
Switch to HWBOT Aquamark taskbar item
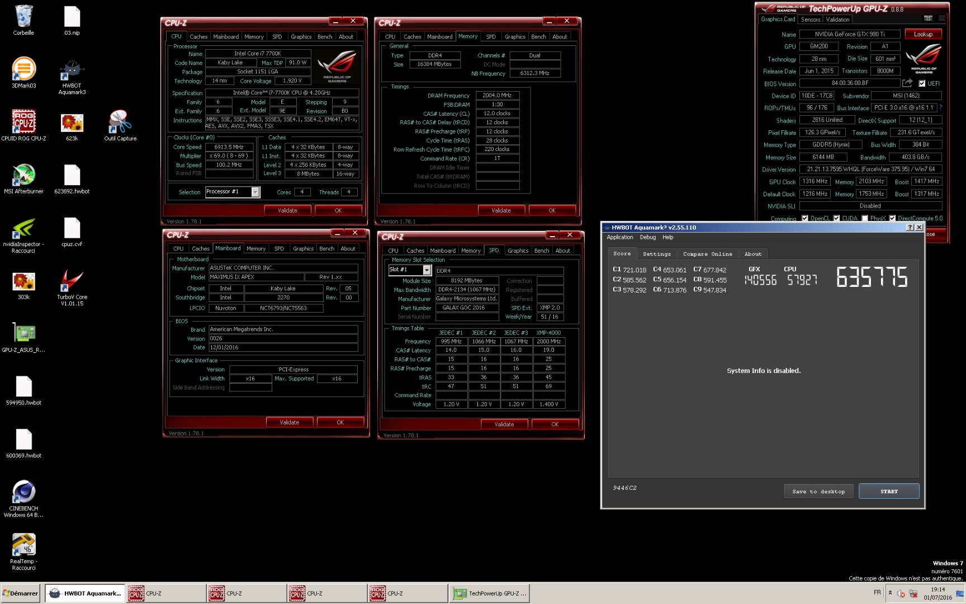point(84,593)
